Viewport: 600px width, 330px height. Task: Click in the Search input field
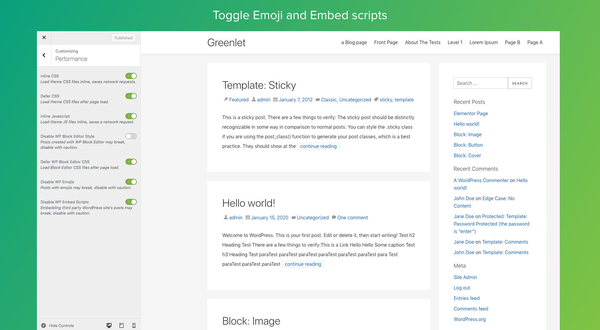(481, 83)
